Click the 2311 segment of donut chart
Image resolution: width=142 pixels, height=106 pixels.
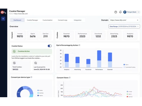(x=28, y=89)
